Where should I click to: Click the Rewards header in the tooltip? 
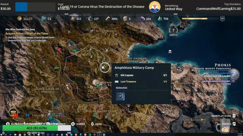[121, 88]
